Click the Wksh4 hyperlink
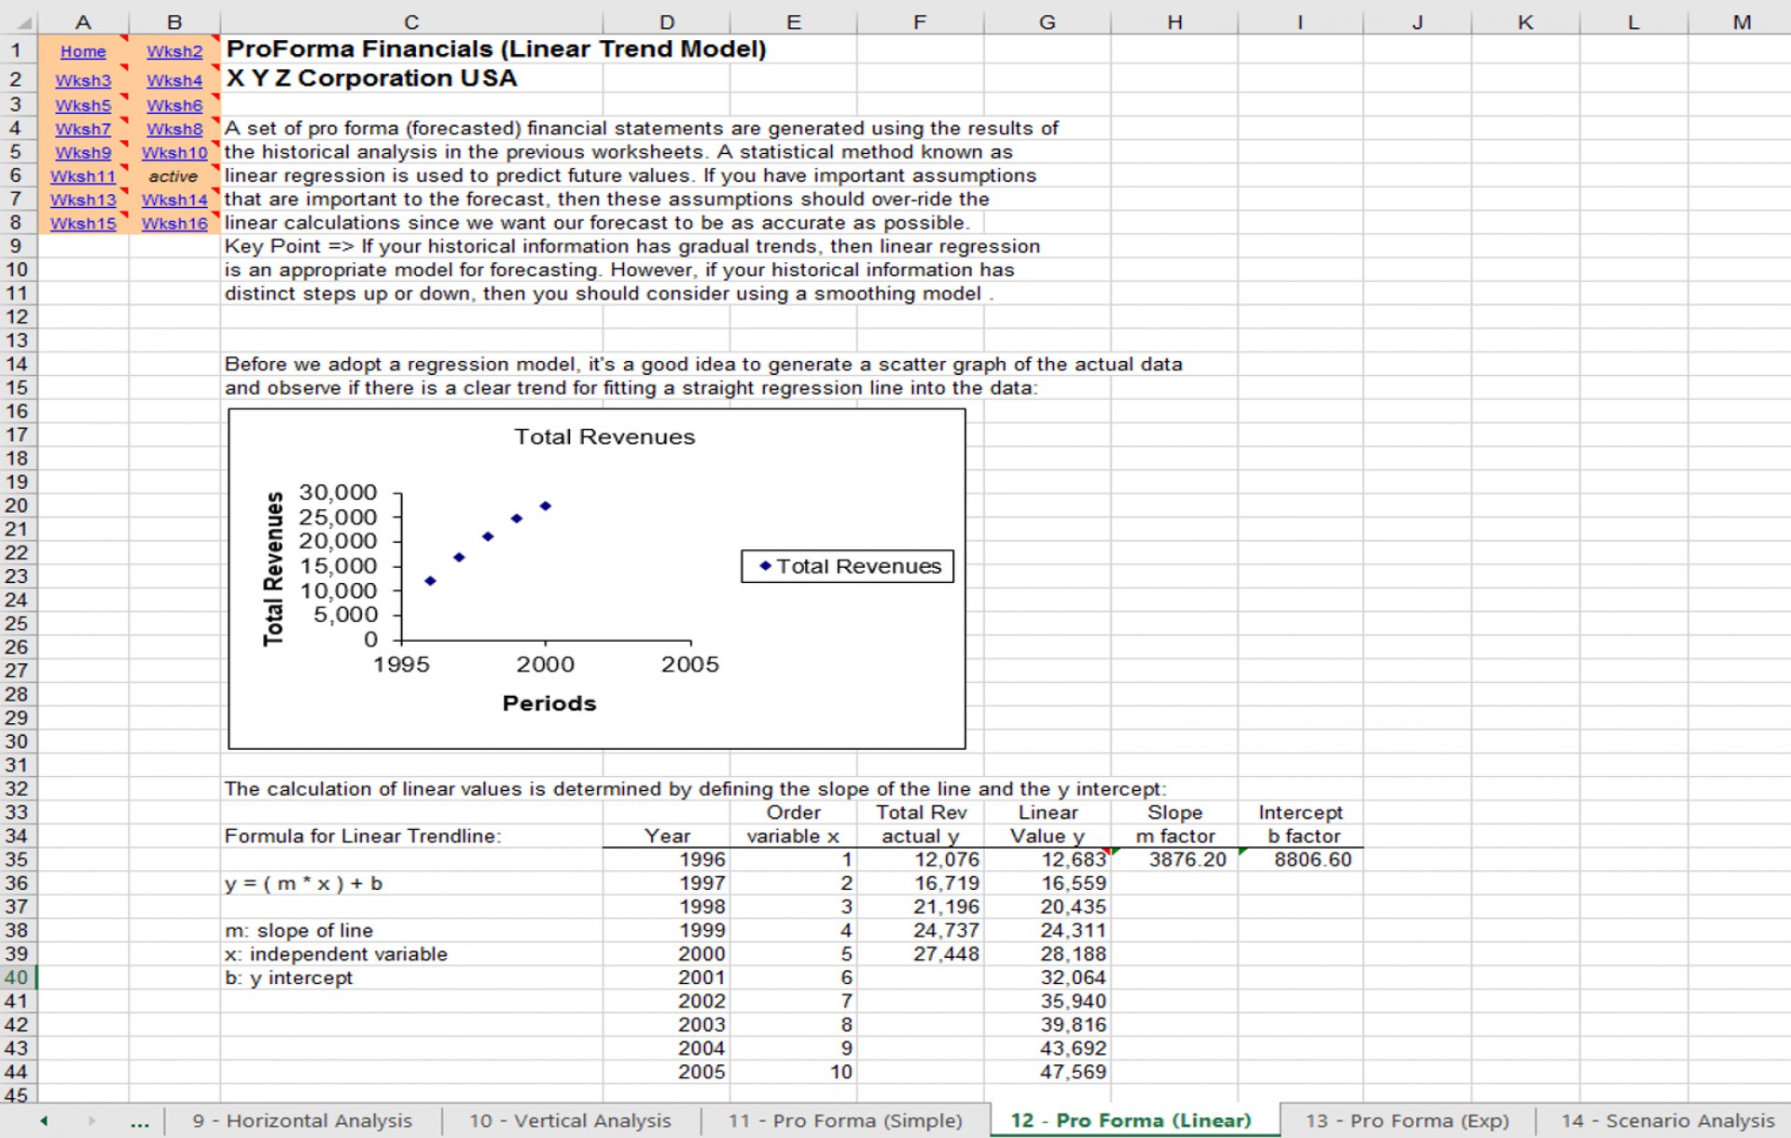This screenshot has width=1791, height=1138. click(174, 80)
